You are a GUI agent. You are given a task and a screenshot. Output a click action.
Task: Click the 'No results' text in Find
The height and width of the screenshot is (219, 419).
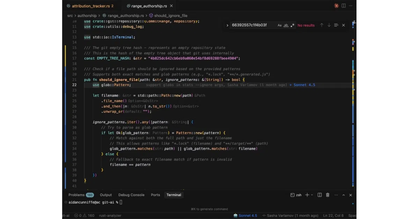click(306, 25)
